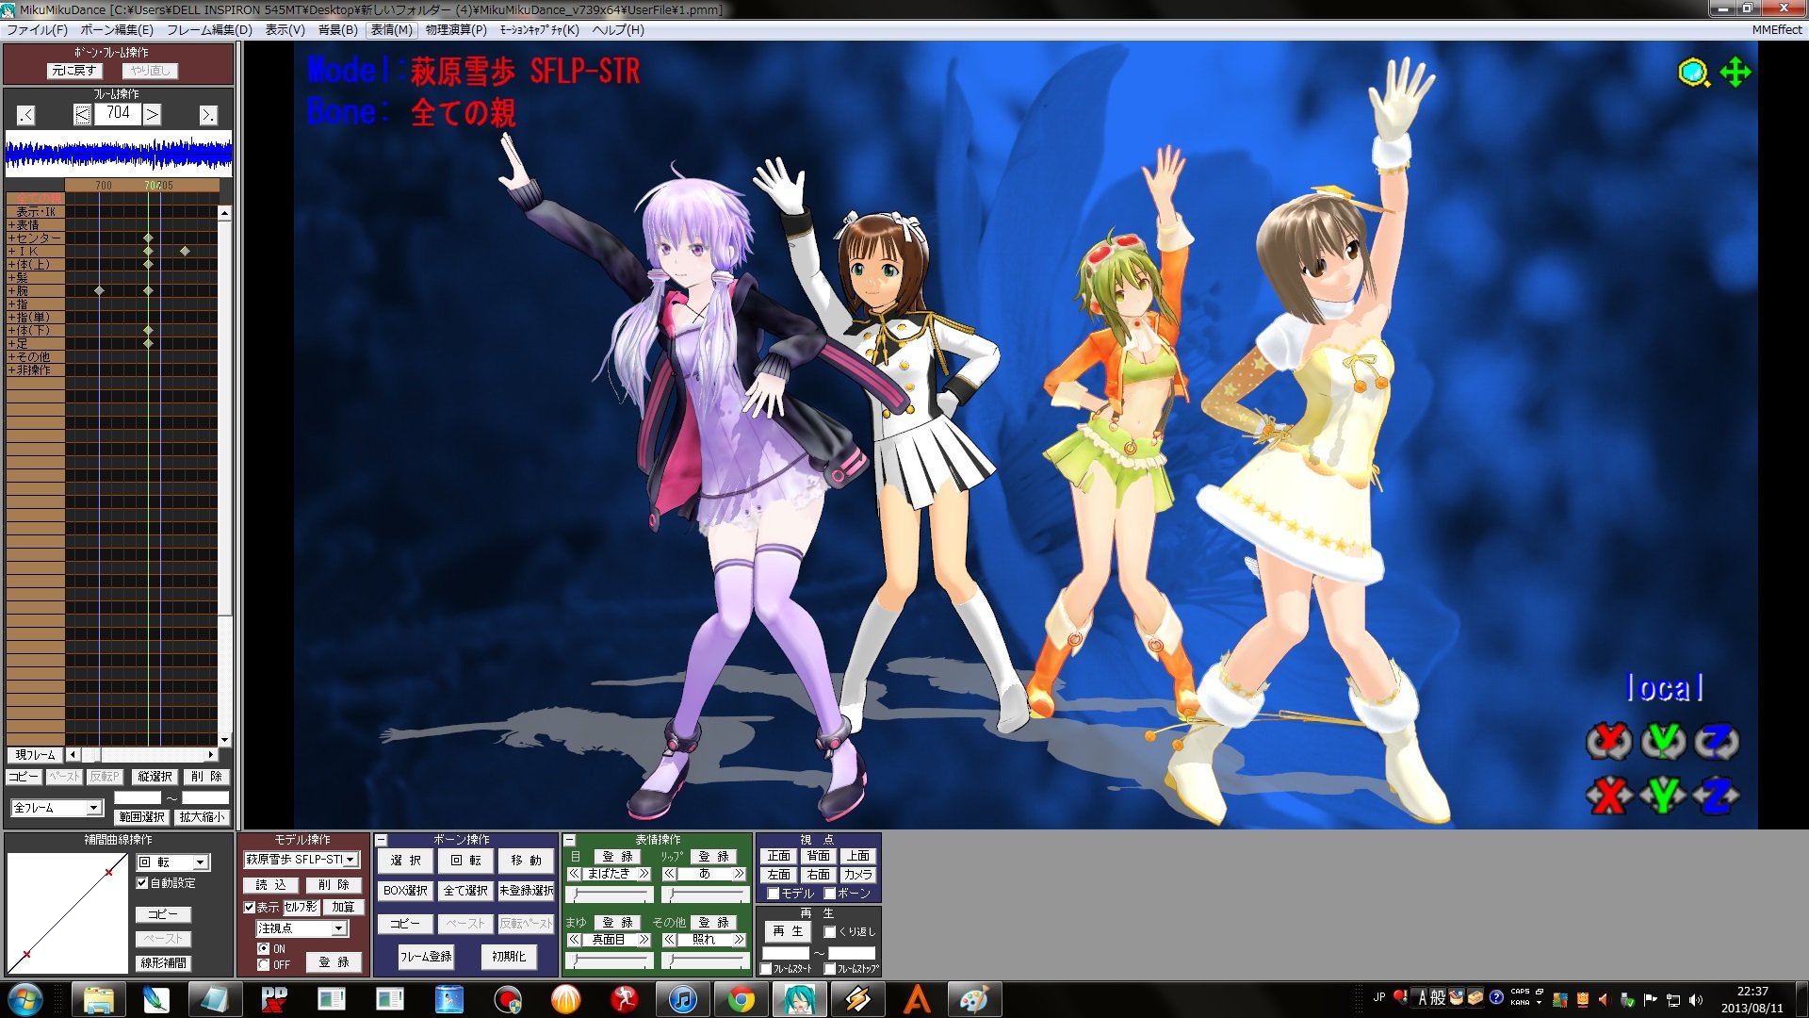Click the green four-arrow pan view icon

coord(1736,73)
